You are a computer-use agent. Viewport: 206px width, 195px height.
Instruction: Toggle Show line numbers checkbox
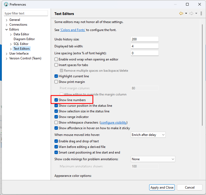(56, 100)
